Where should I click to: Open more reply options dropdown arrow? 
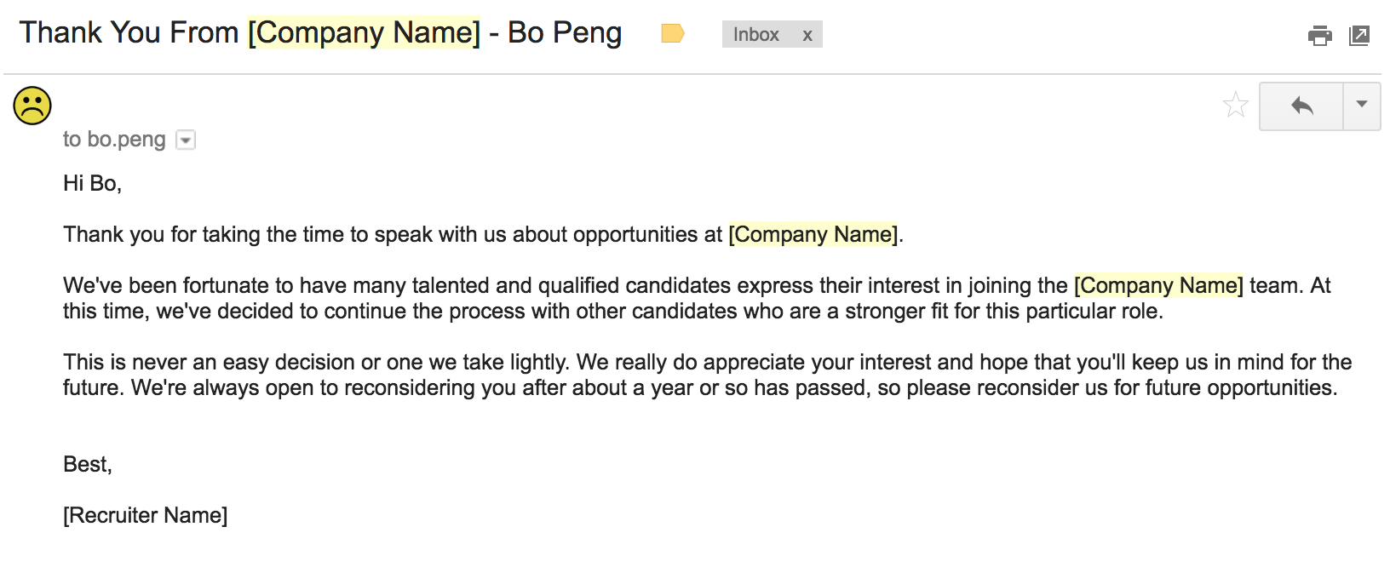[1362, 106]
